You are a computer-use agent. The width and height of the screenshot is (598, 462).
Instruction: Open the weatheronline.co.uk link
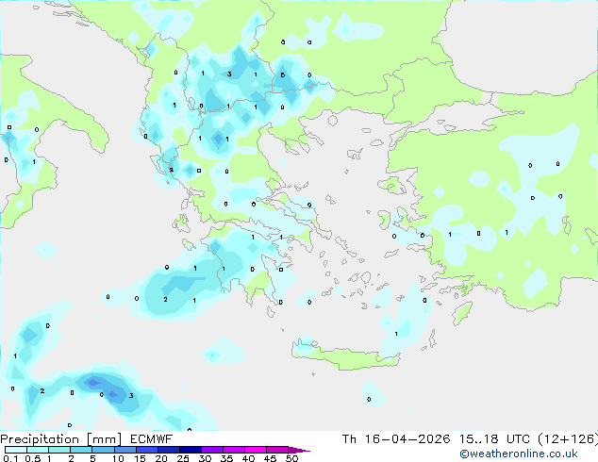pyautogui.click(x=519, y=454)
